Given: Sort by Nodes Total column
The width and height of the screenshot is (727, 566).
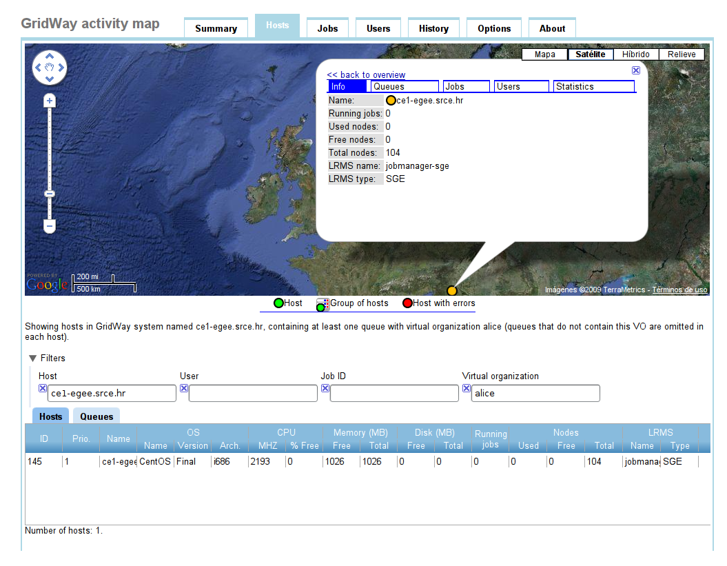Looking at the screenshot, I should coord(604,445).
